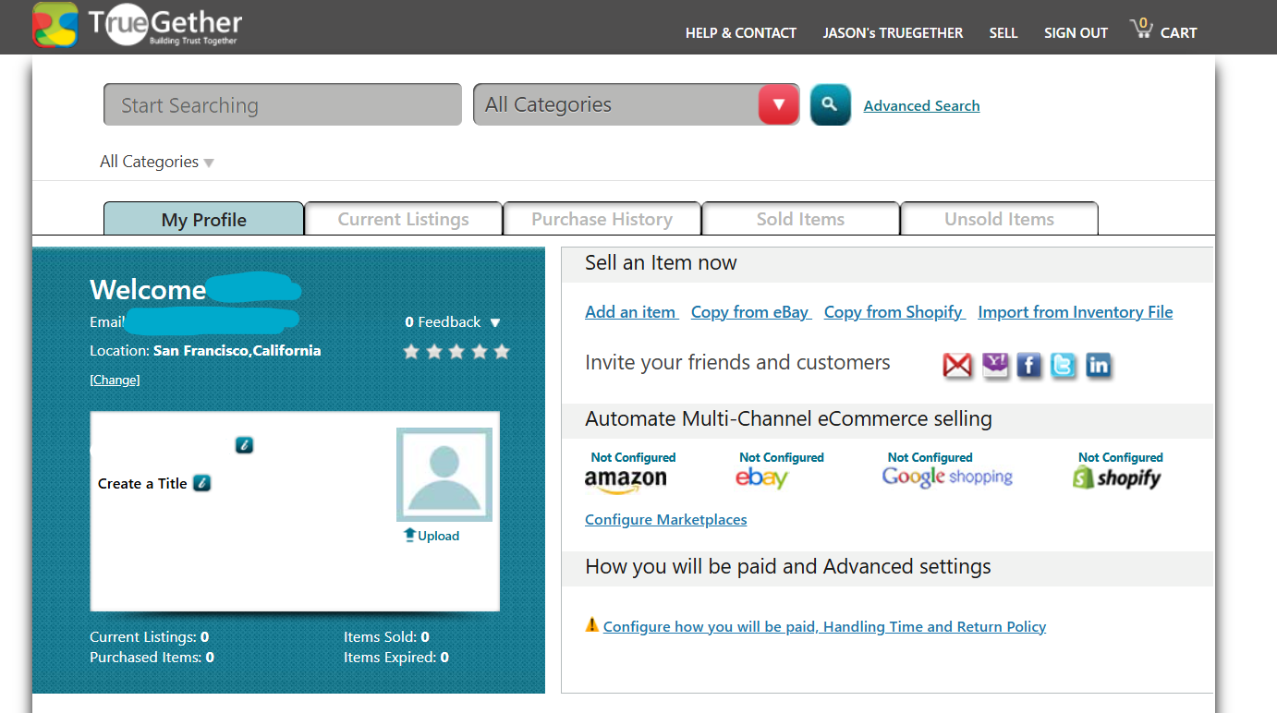Open the Purchase History tab

[x=602, y=219]
